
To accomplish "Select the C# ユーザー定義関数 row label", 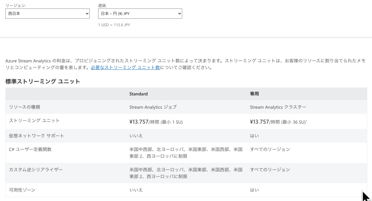I will 30,149.
